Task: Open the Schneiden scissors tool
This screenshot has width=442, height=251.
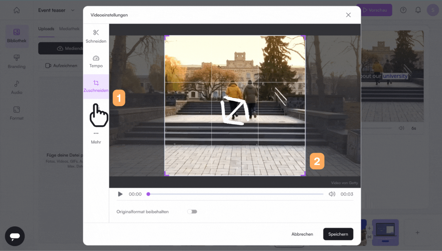Action: (96, 36)
